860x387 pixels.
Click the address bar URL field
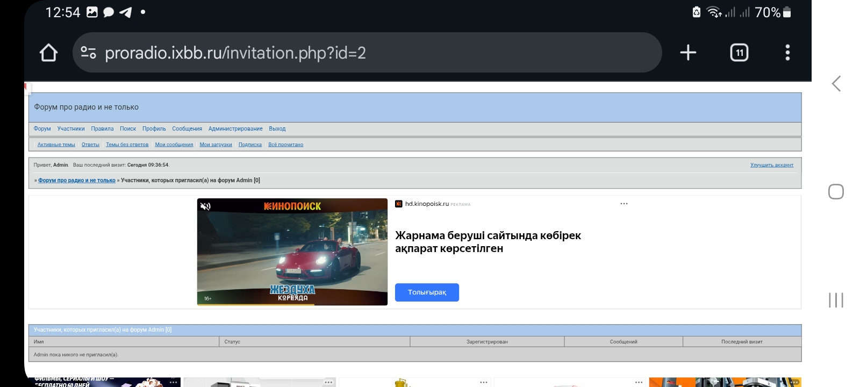365,53
